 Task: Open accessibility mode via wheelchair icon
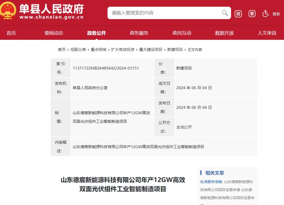click(x=266, y=14)
